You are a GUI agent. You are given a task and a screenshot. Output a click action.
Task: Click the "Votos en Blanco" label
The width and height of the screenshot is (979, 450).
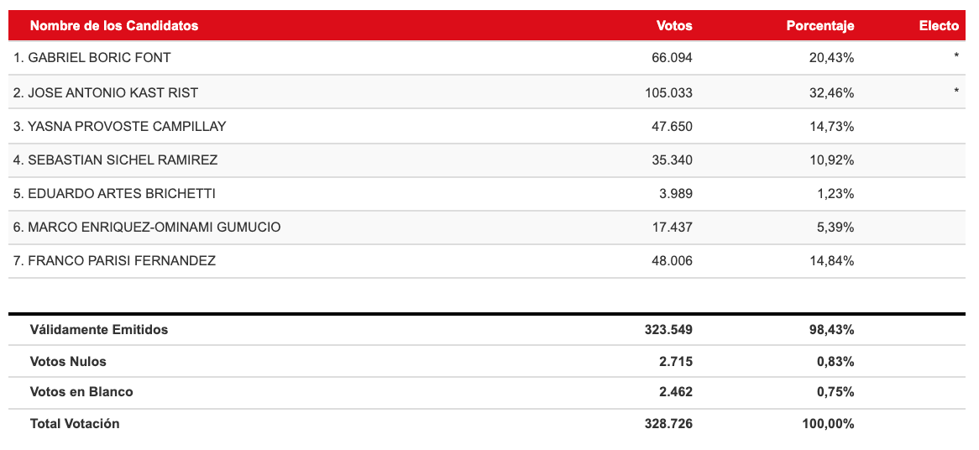[81, 392]
